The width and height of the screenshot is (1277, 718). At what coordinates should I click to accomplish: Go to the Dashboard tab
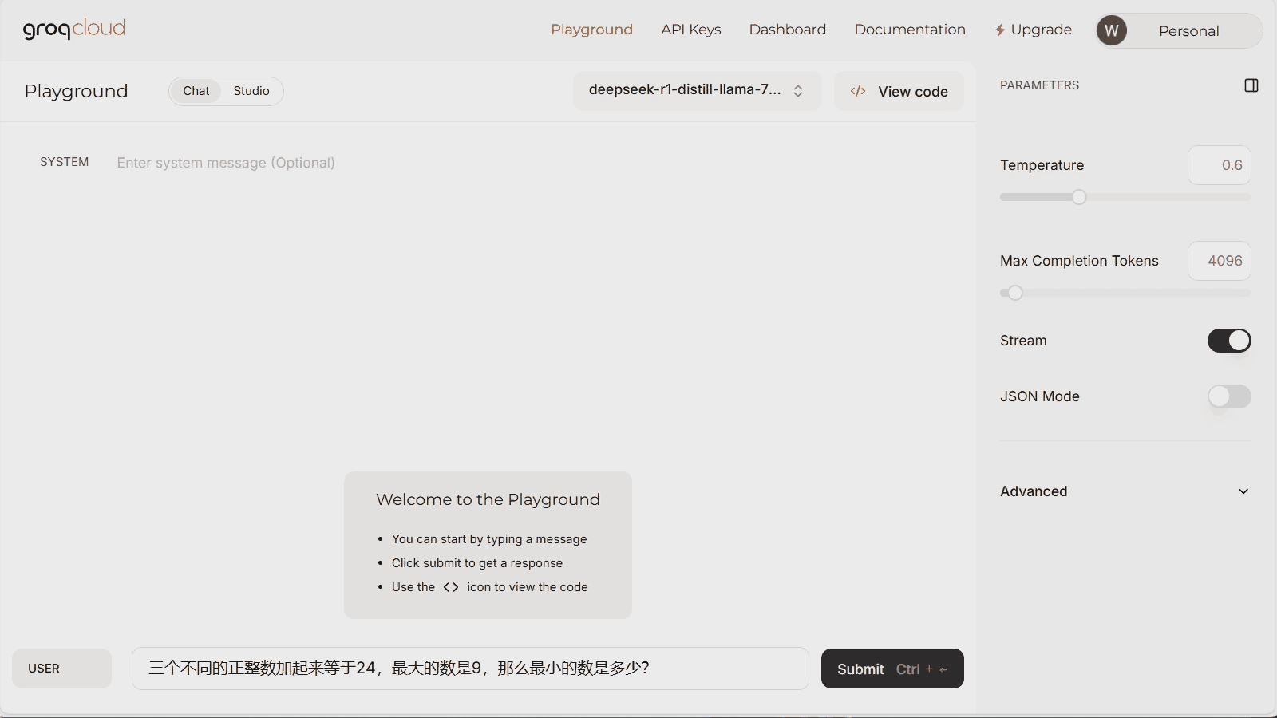[x=787, y=30]
